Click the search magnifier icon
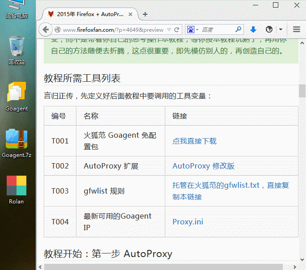This screenshot has width=306, height=270. click(x=238, y=30)
